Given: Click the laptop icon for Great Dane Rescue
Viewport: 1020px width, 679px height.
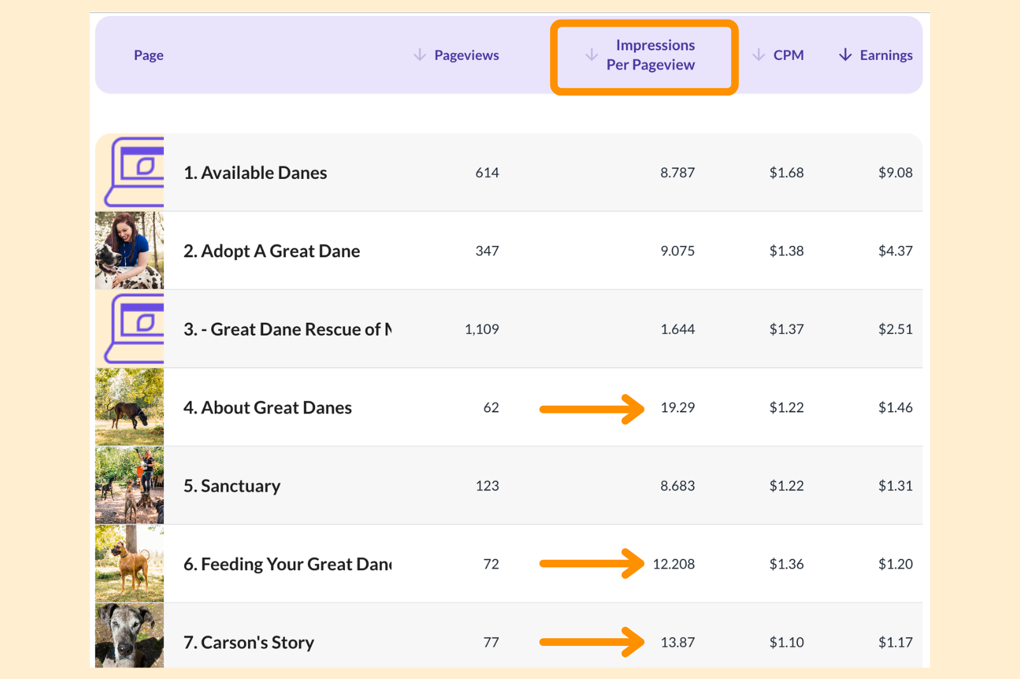Looking at the screenshot, I should click(130, 329).
